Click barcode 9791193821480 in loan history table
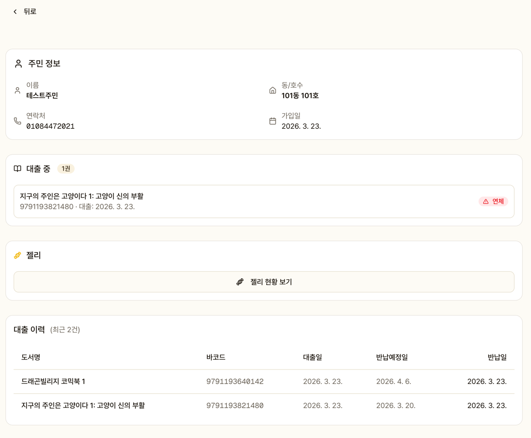 click(235, 405)
